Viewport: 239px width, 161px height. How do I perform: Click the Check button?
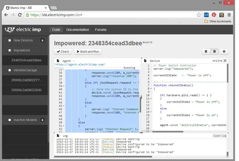pyautogui.click(x=63, y=52)
